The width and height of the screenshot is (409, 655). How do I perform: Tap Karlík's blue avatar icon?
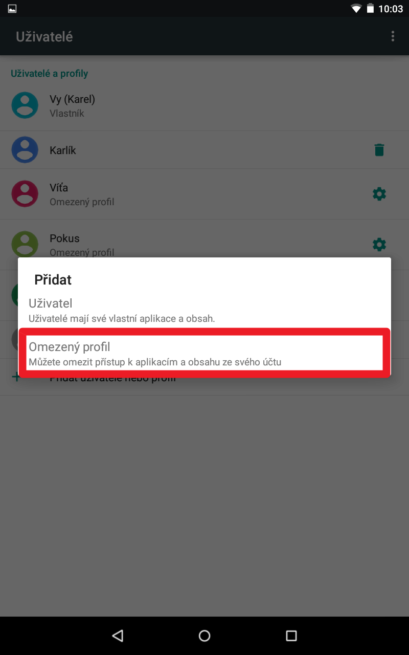pos(25,150)
